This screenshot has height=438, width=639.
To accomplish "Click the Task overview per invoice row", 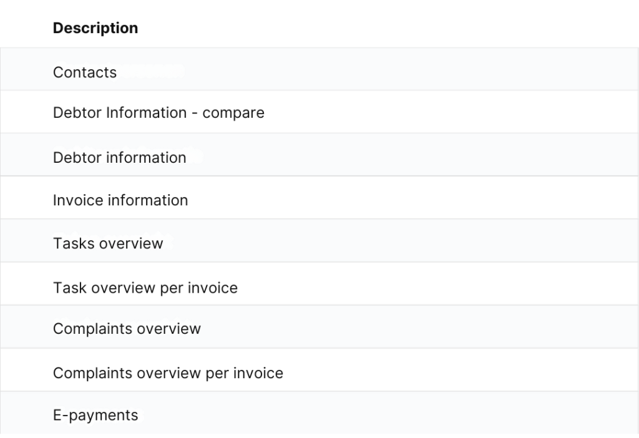I will (x=374, y=284).
